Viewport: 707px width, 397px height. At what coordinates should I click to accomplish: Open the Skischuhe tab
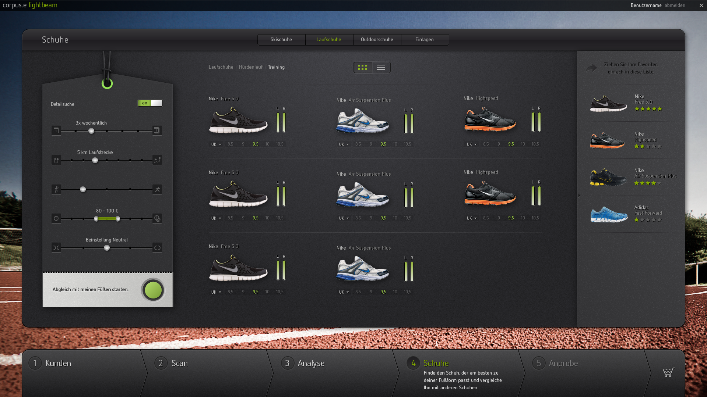[281, 40]
